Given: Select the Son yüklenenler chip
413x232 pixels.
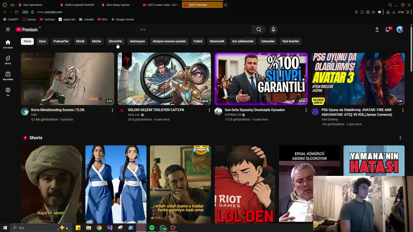Looking at the screenshot, I should click(x=243, y=41).
